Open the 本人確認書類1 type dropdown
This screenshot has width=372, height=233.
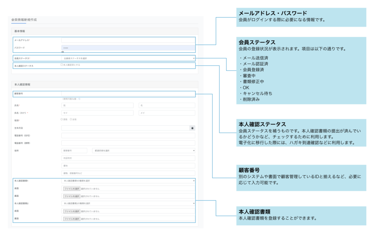click(x=128, y=181)
